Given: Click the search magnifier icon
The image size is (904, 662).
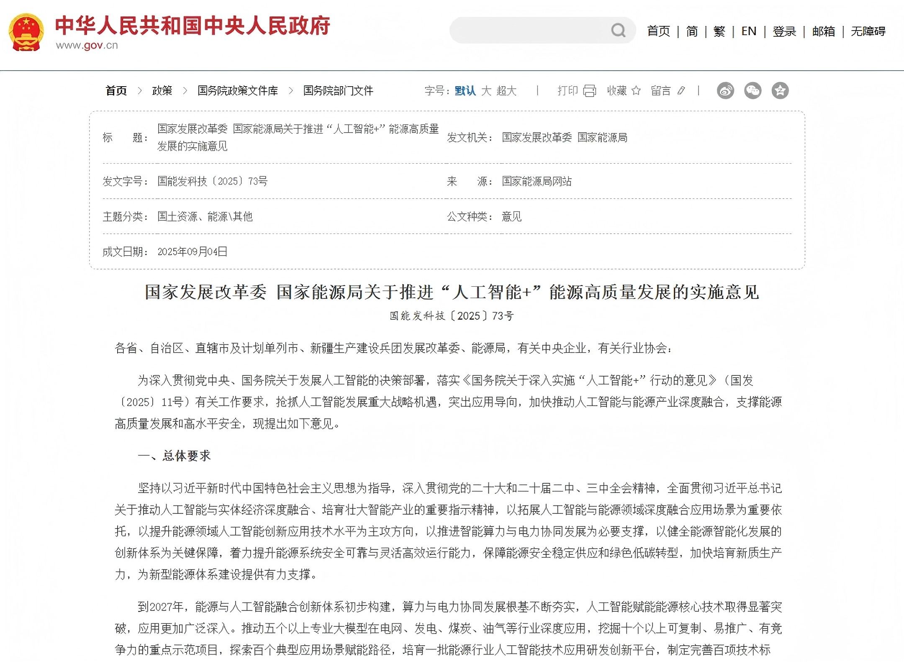Looking at the screenshot, I should click(618, 30).
